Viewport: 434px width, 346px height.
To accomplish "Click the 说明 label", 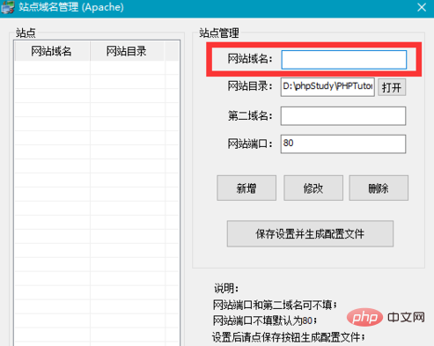I will pos(226,289).
